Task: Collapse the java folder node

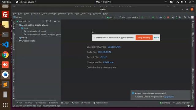Action: click(x=20, y=28)
